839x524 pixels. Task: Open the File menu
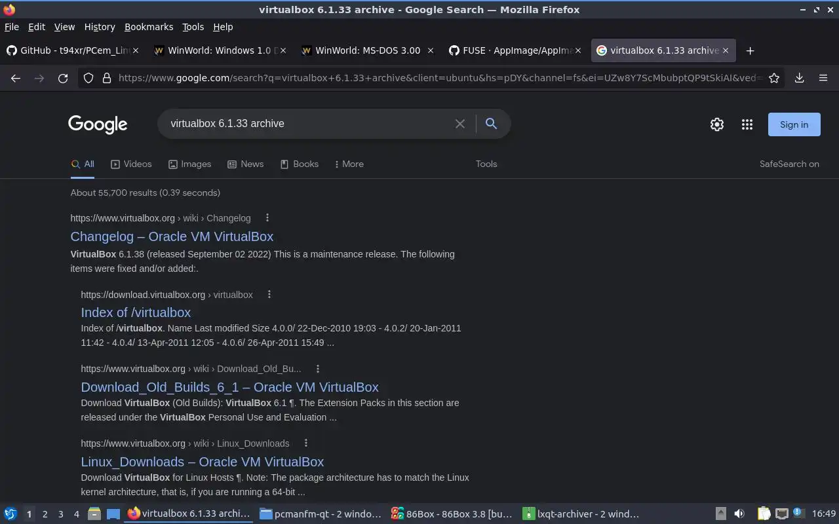pyautogui.click(x=12, y=27)
